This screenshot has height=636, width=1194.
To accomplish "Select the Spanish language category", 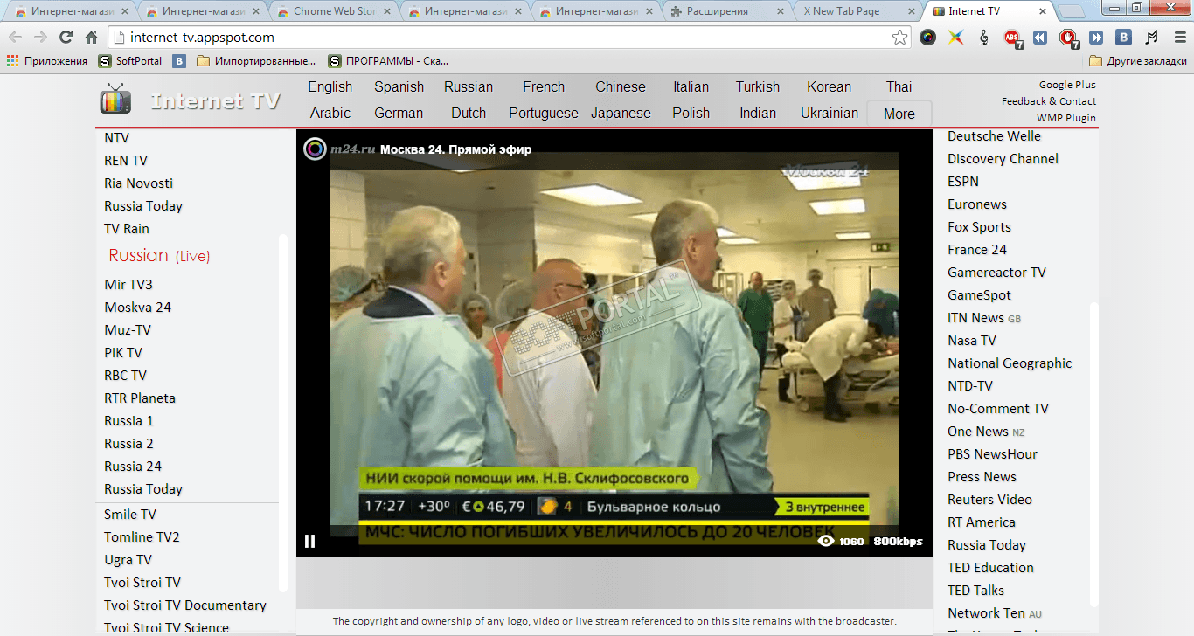I will pos(399,87).
